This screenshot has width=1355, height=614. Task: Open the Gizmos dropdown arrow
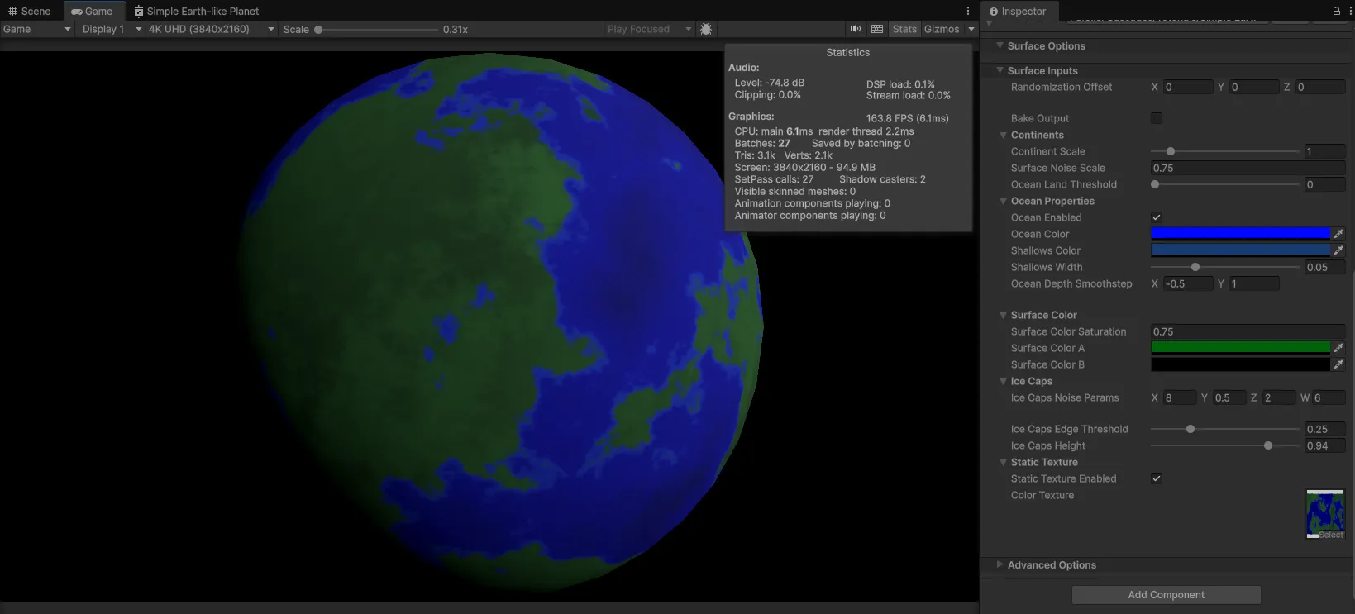click(971, 29)
